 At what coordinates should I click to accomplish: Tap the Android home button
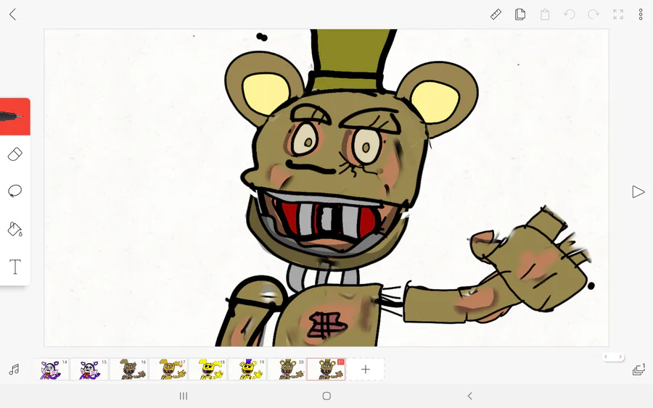(x=327, y=396)
